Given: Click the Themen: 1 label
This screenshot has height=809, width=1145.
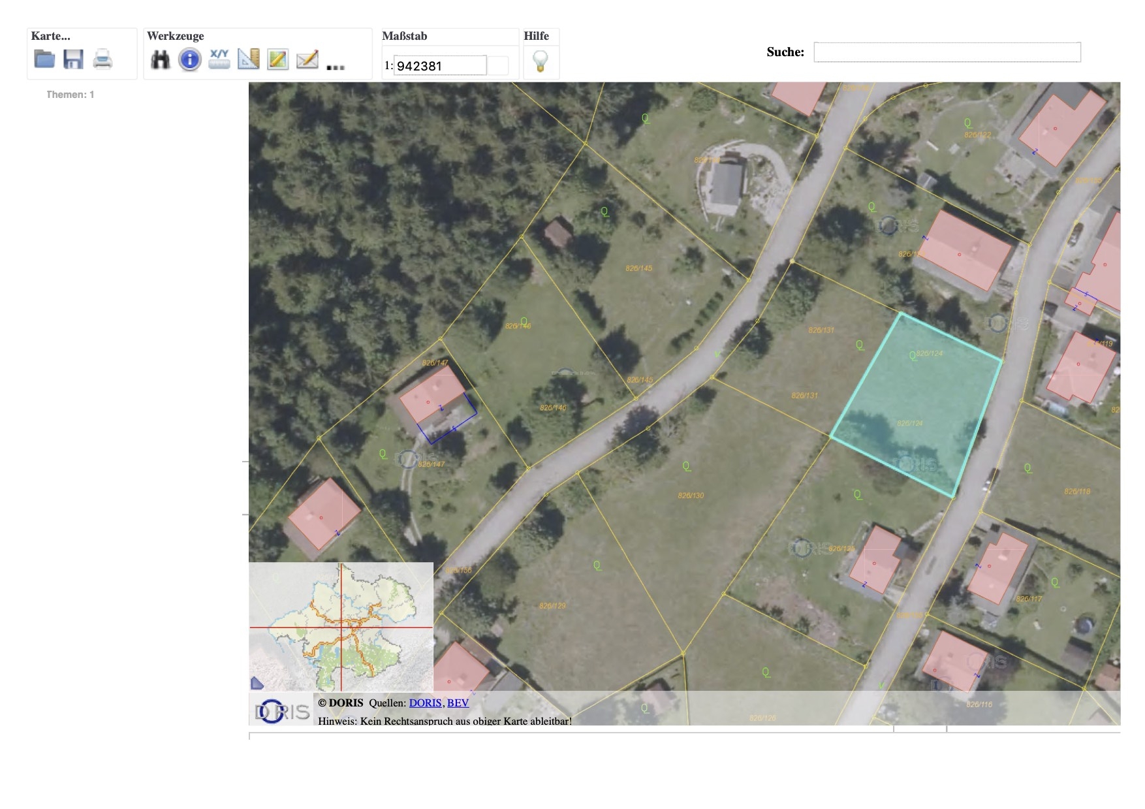Looking at the screenshot, I should (70, 95).
